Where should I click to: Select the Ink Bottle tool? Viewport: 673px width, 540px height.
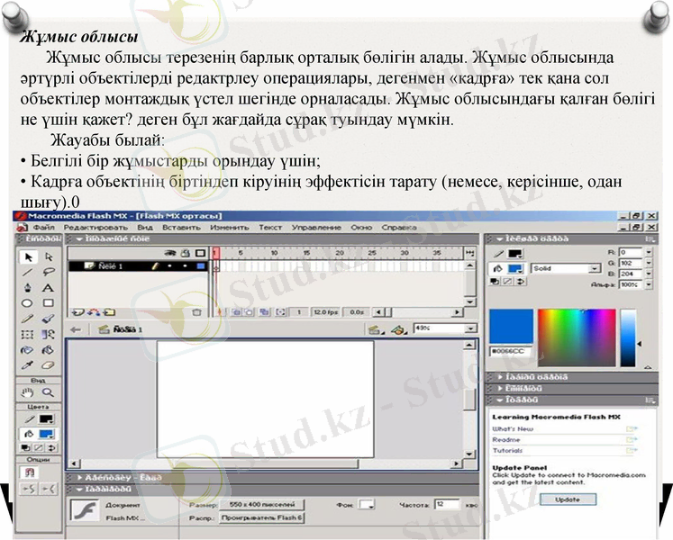pos(27,350)
